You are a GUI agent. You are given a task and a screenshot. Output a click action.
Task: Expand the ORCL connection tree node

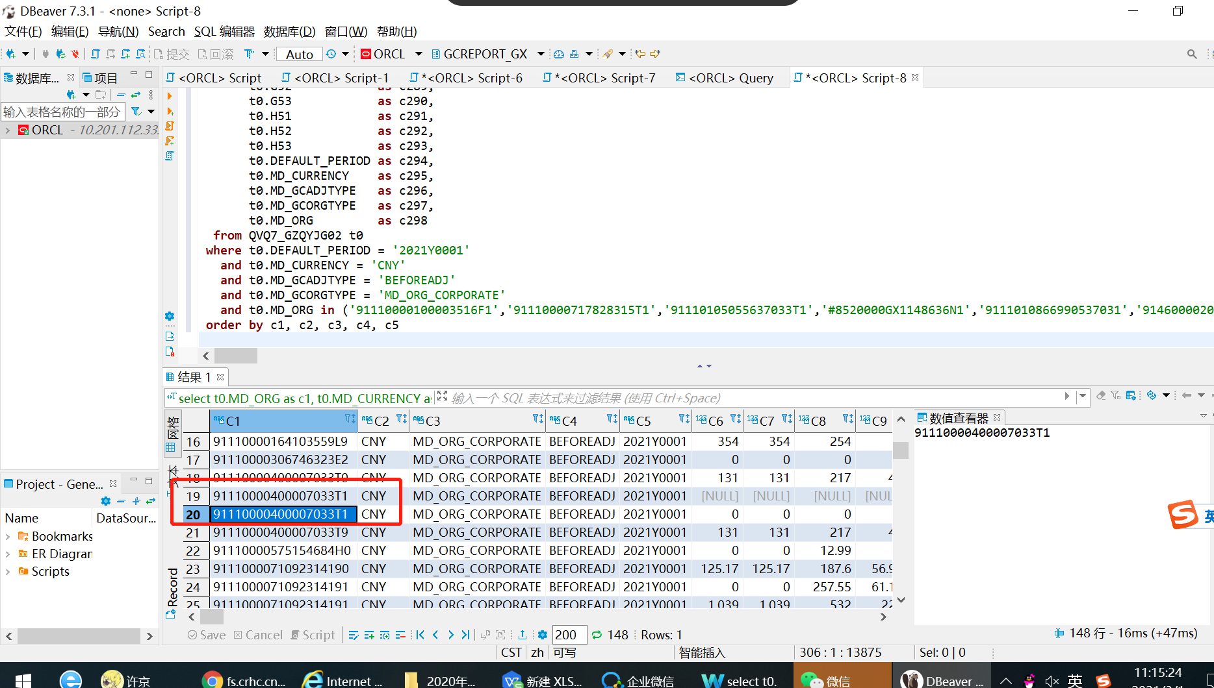(x=7, y=130)
